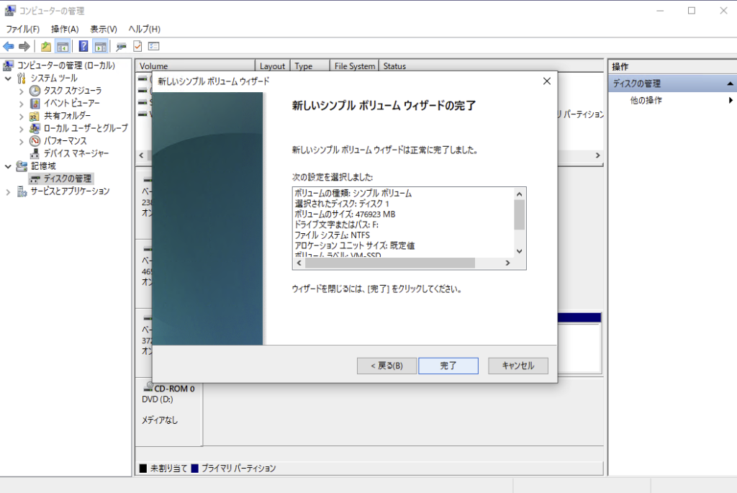Toggle the action pane visibility button

click(x=100, y=47)
